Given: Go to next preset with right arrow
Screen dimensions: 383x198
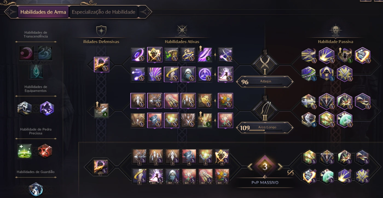Looking at the screenshot, I should pos(280,167).
